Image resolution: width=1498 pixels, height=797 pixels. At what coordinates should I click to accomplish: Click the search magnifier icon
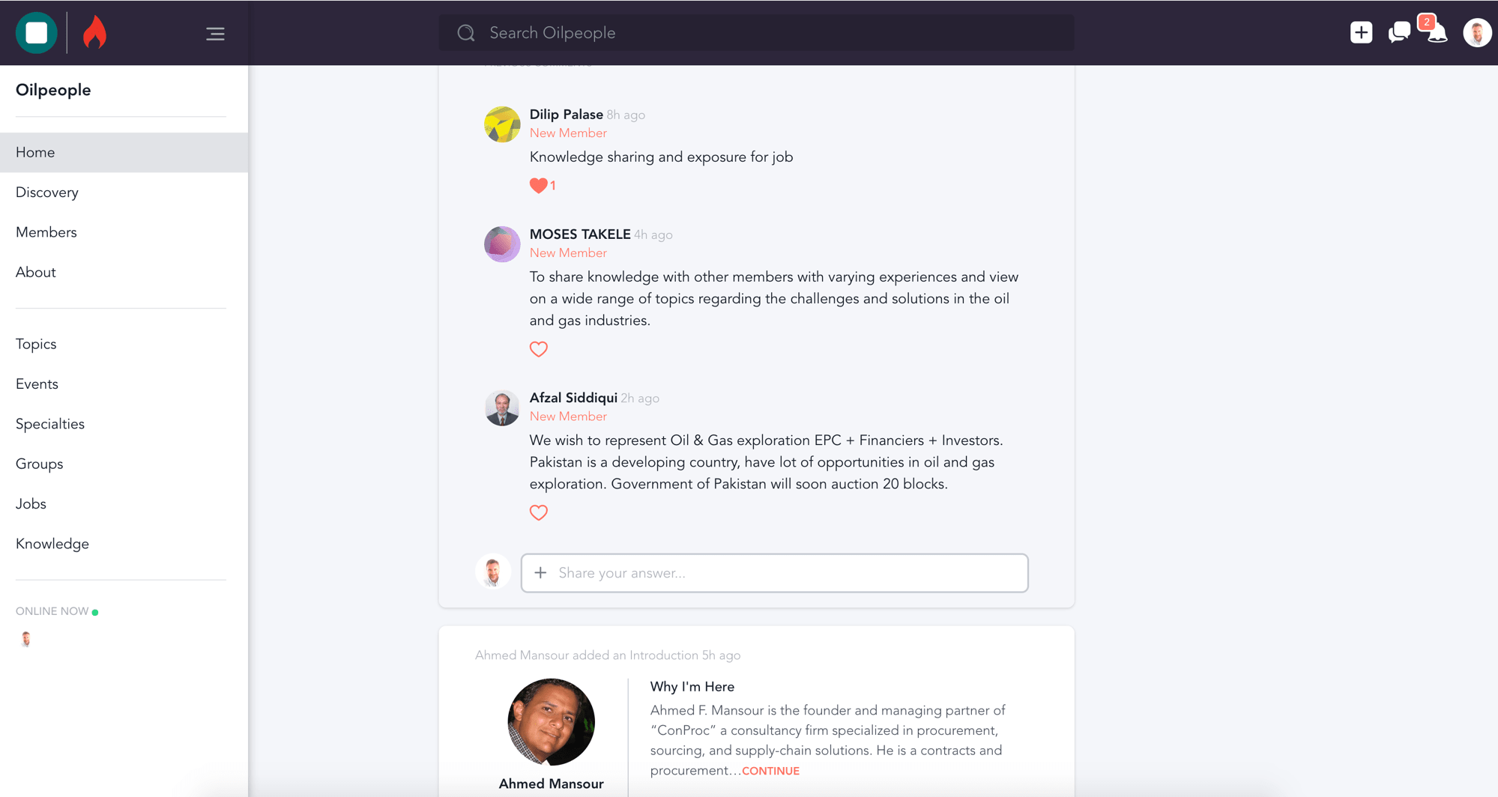(466, 33)
